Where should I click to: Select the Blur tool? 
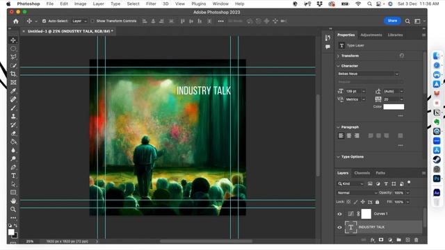[13, 150]
